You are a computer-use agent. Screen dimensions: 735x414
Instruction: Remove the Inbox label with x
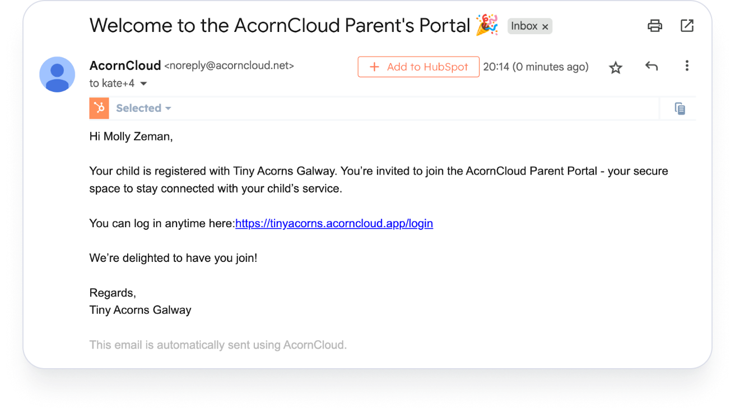(545, 26)
